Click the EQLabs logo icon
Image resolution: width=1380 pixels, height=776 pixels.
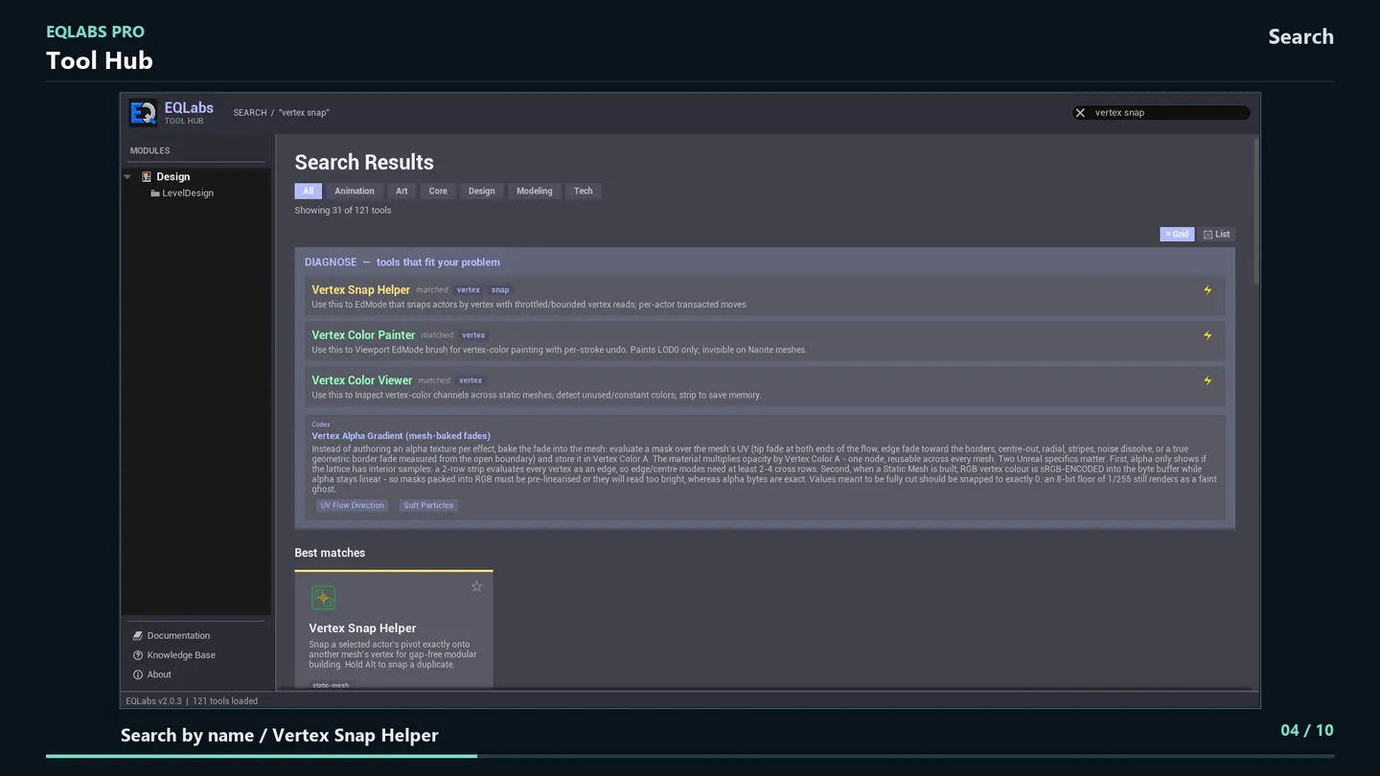click(143, 113)
